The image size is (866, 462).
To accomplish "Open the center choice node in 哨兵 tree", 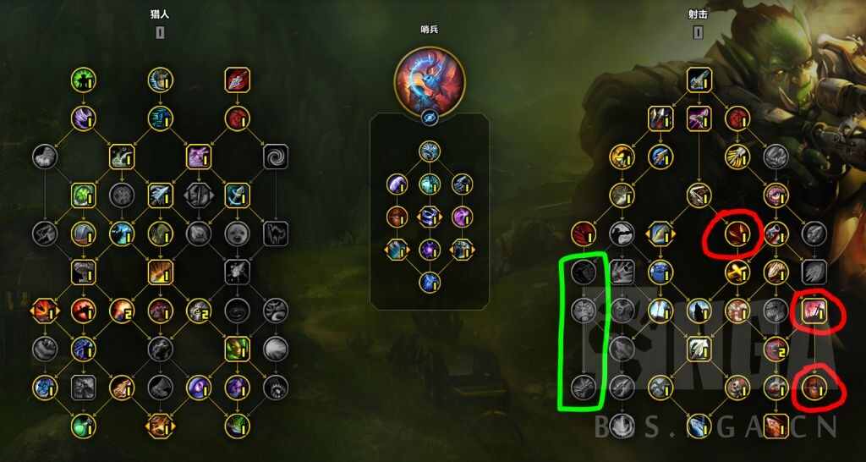I will pos(430,217).
